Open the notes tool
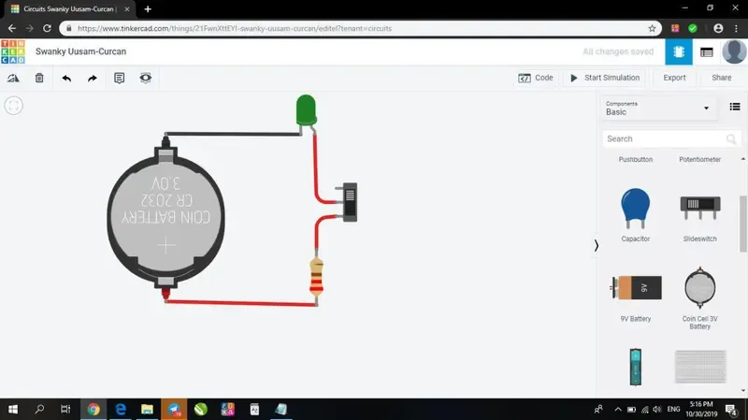The height and width of the screenshot is (420, 748). (x=119, y=78)
